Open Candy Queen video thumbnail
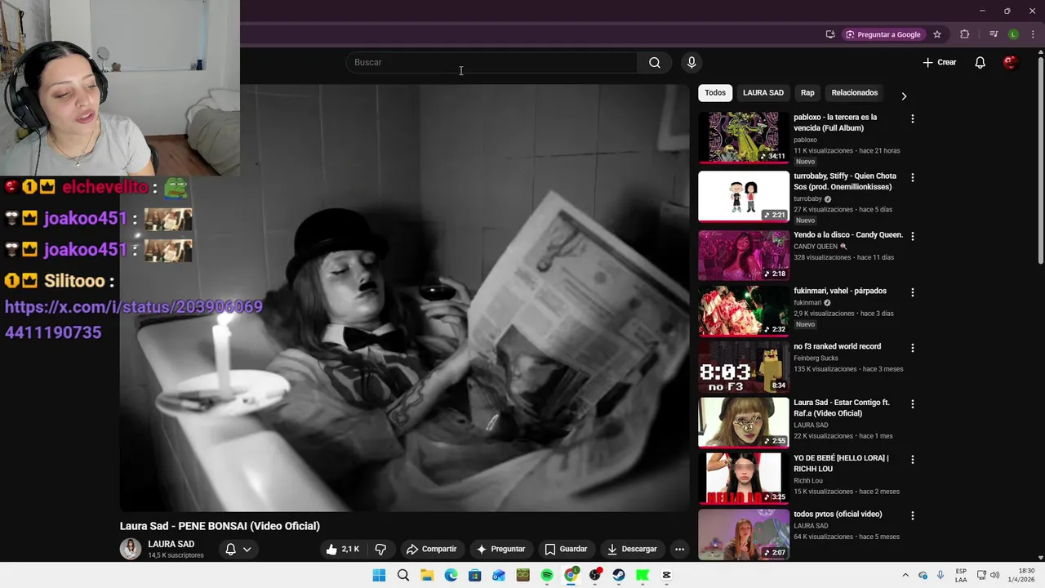 (x=744, y=255)
